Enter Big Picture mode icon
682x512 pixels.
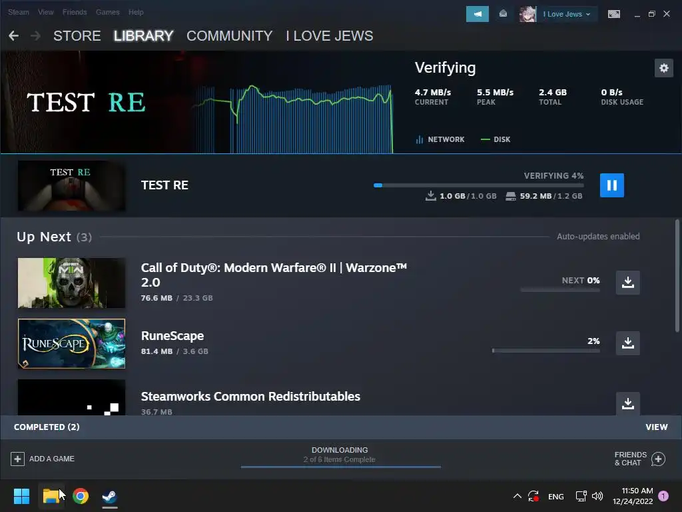coord(613,14)
